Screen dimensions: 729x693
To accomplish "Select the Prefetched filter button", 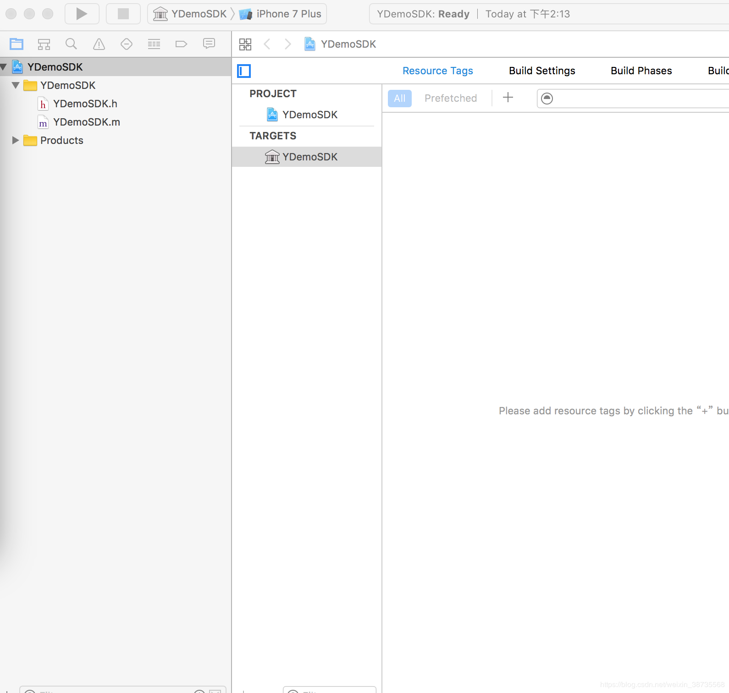I will click(451, 98).
